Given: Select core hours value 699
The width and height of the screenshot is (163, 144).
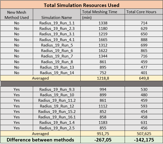Looking at the screenshot, I should click(x=144, y=45).
